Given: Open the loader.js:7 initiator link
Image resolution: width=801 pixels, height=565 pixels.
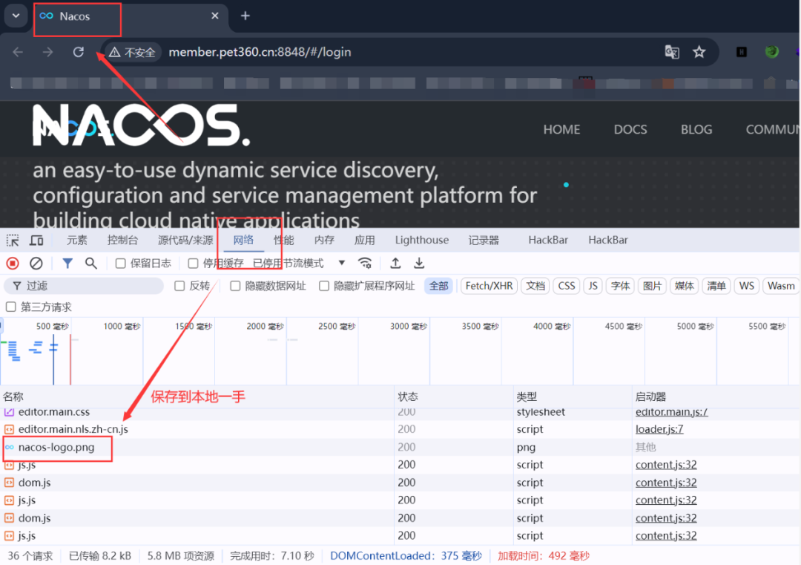Looking at the screenshot, I should pyautogui.click(x=659, y=429).
